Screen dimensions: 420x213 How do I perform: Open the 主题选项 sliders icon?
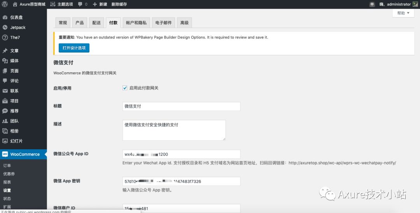[53, 4]
